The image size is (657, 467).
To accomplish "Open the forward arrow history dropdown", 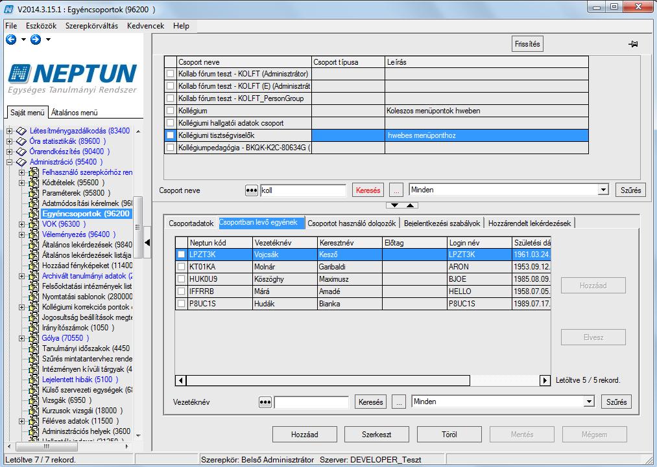I will click(x=48, y=40).
